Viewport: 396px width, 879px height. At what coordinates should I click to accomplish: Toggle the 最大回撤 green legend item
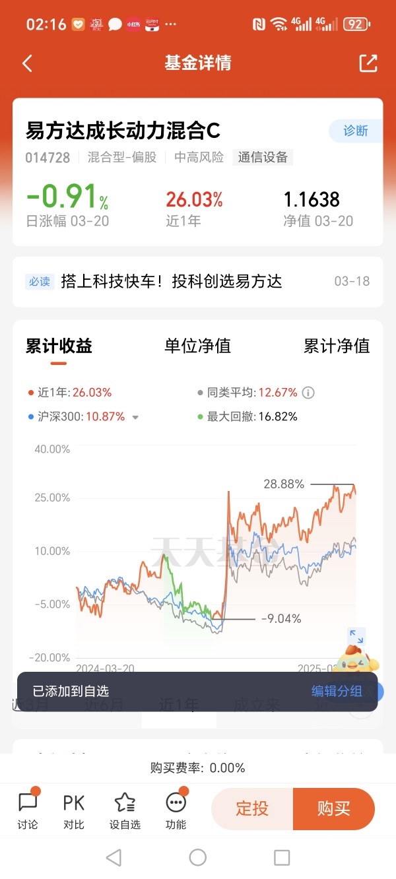point(247,416)
